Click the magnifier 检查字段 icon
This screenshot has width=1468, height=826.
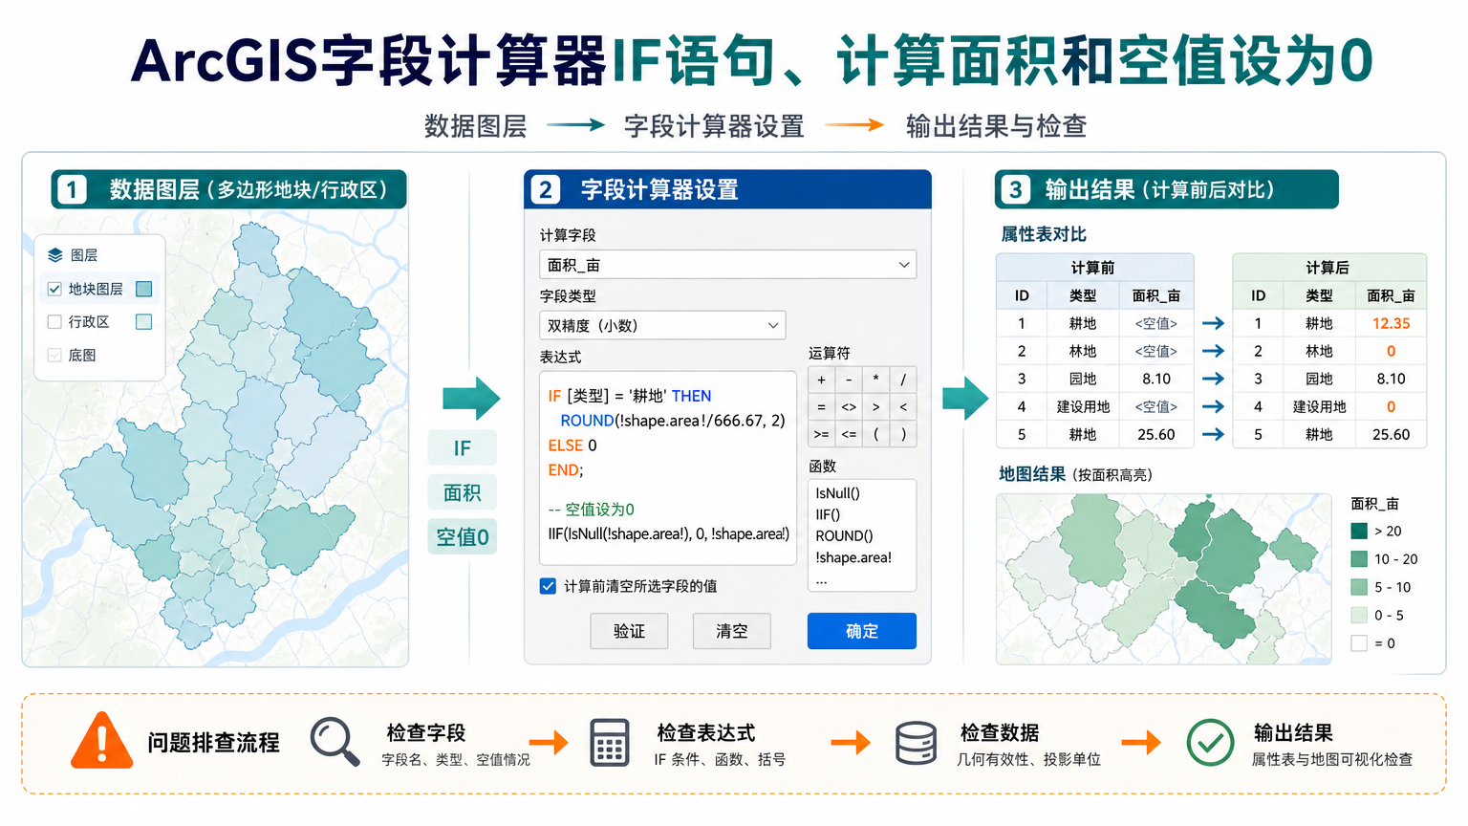(335, 742)
